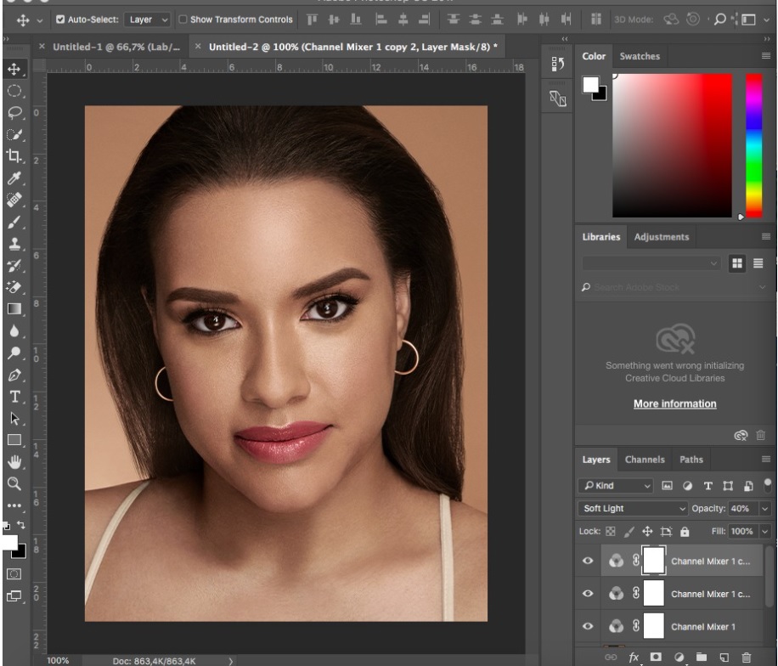Select the Hand tool
This screenshot has width=778, height=666.
point(14,461)
